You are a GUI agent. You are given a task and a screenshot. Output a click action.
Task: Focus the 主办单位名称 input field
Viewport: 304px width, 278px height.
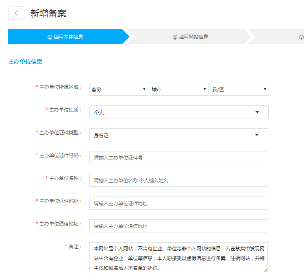(178, 180)
